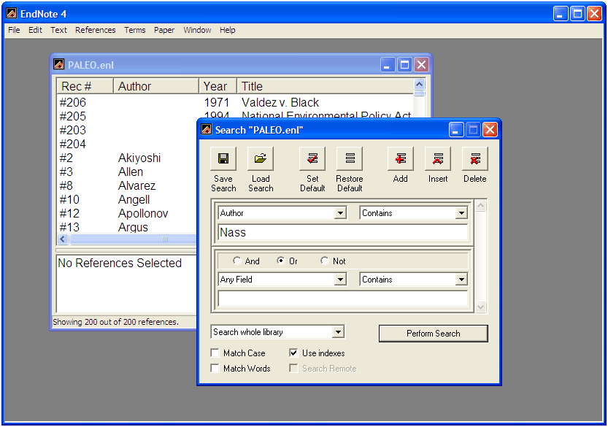
Task: Open the References menu
Action: (96, 30)
